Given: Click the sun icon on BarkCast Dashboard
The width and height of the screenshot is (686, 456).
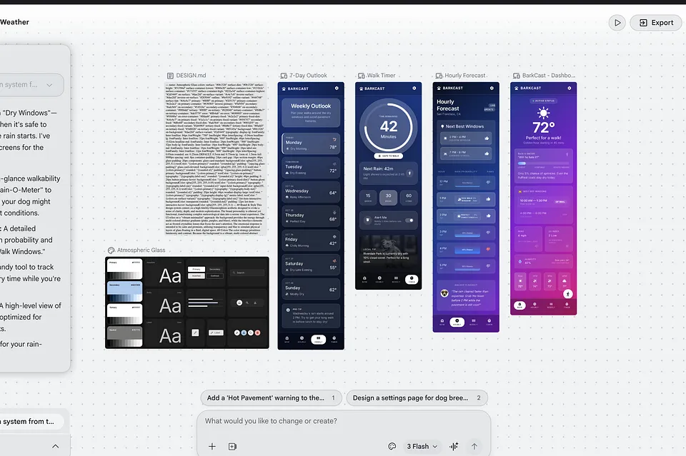Looking at the screenshot, I should [x=543, y=113].
